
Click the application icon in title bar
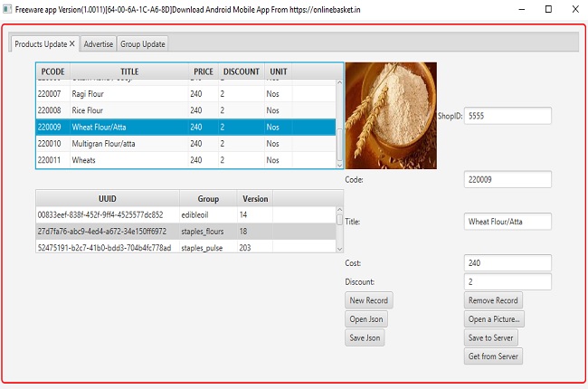(x=7, y=9)
